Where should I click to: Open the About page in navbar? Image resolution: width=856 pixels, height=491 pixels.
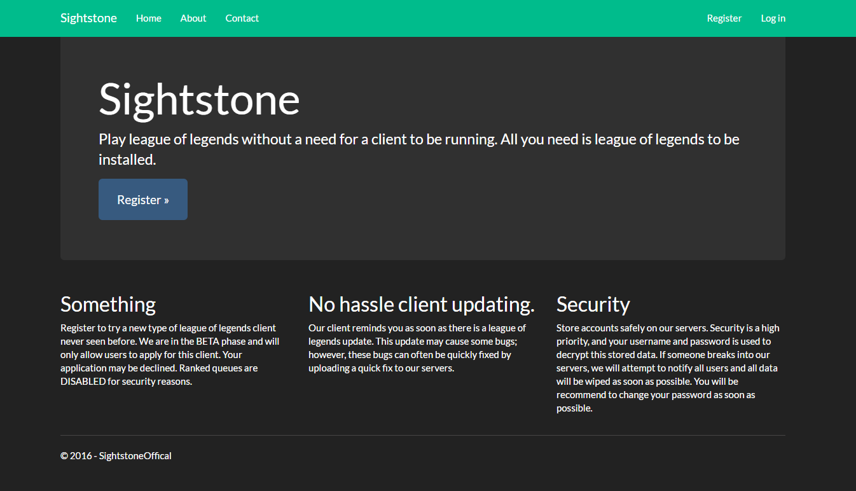point(193,18)
